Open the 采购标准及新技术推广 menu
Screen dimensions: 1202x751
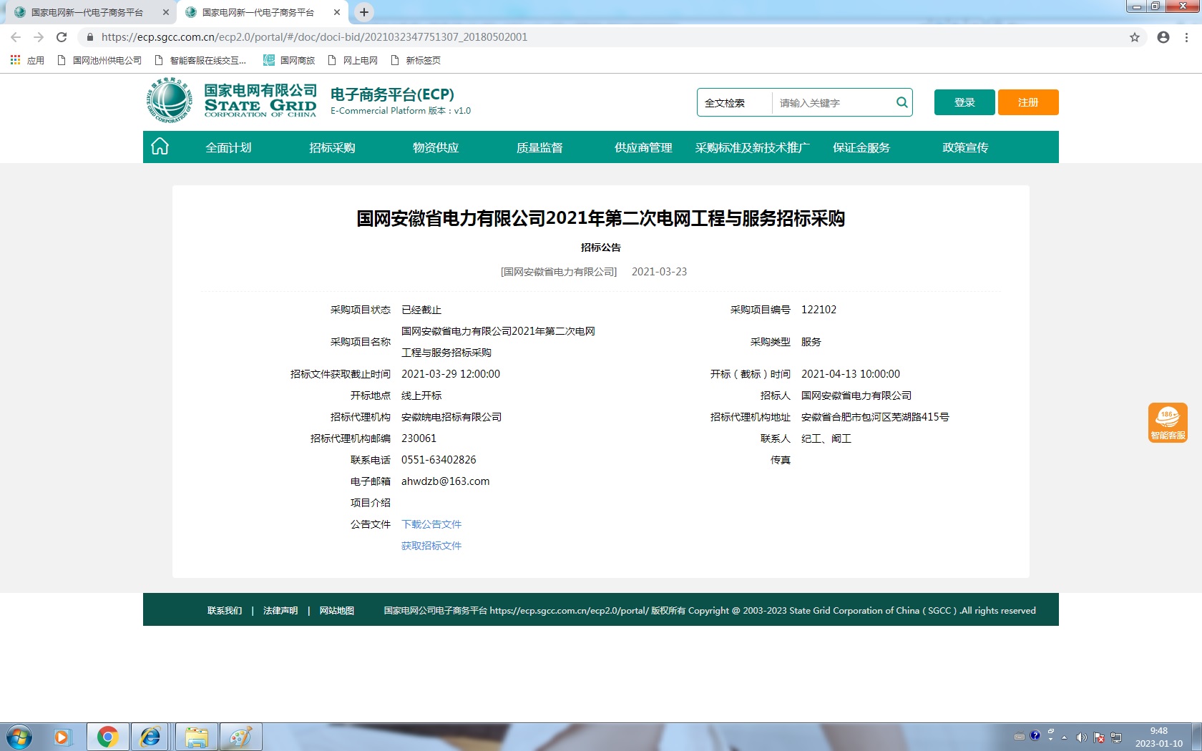[752, 147]
